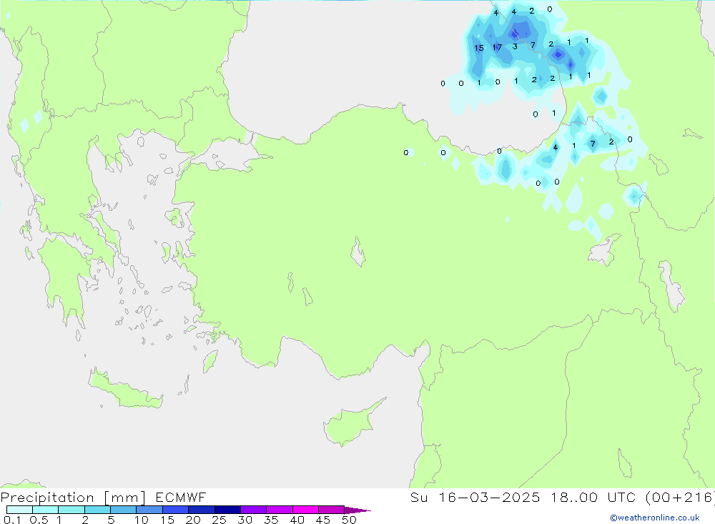This screenshot has height=524, width=715.
Task: Click the navy swatch between 25 and 30
Action: [227, 510]
